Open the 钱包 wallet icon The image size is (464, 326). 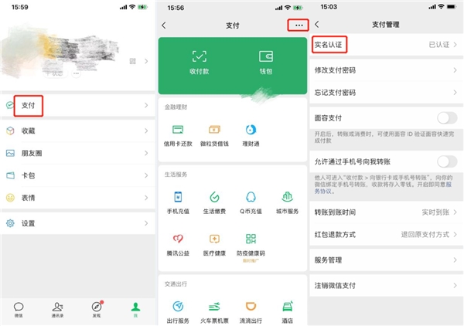click(266, 56)
